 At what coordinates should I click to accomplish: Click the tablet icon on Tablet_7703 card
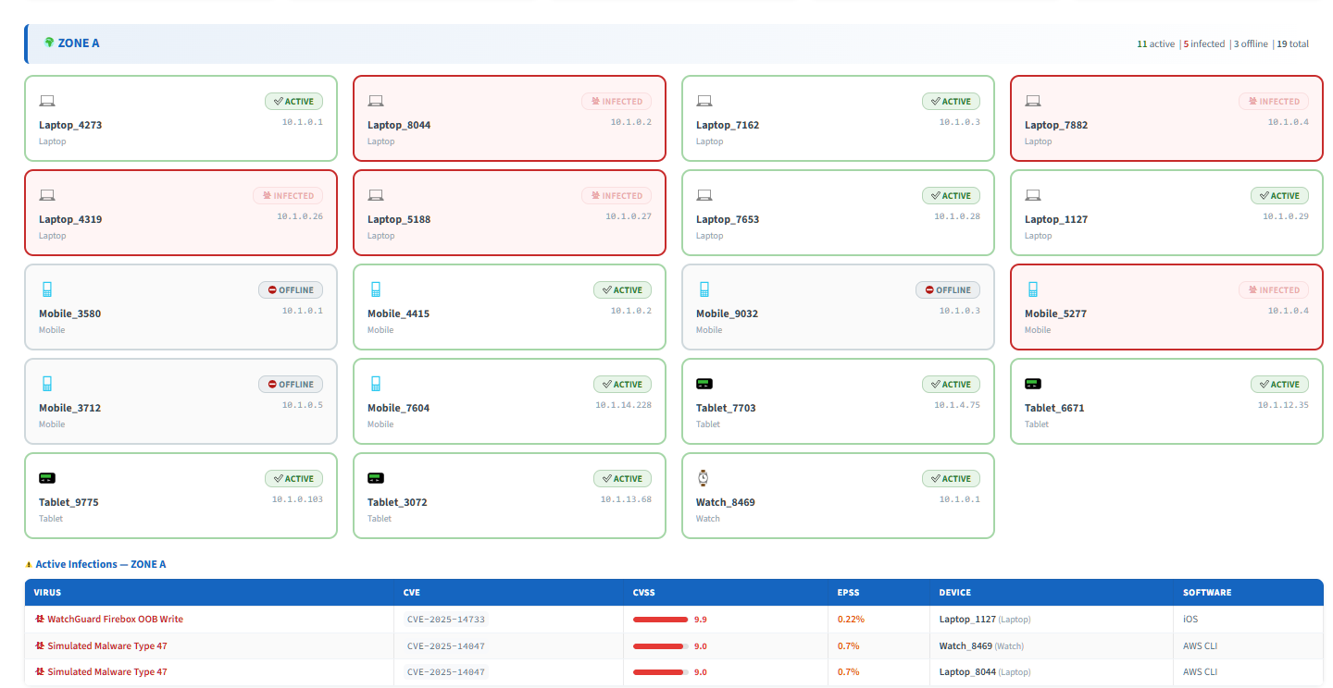pyautogui.click(x=704, y=384)
